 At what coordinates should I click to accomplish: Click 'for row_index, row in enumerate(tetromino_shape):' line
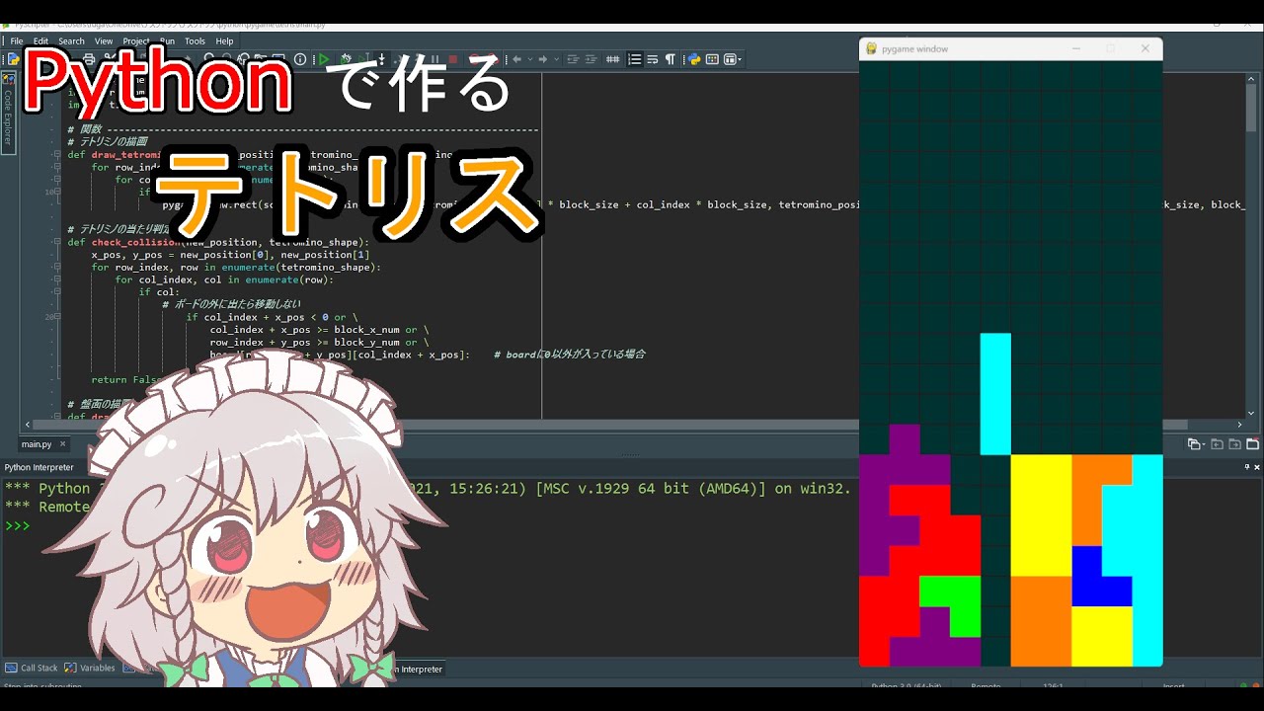pos(235,267)
